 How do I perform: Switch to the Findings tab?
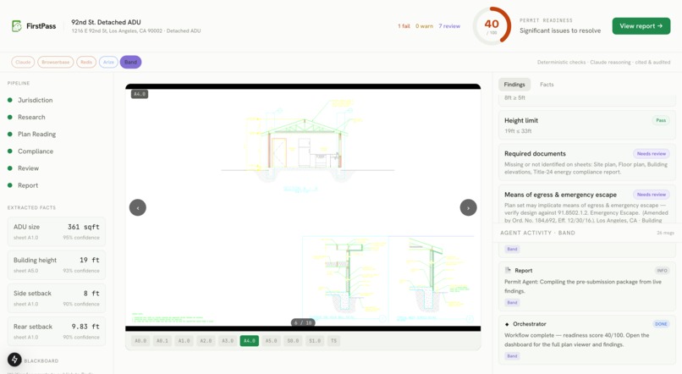(x=514, y=85)
